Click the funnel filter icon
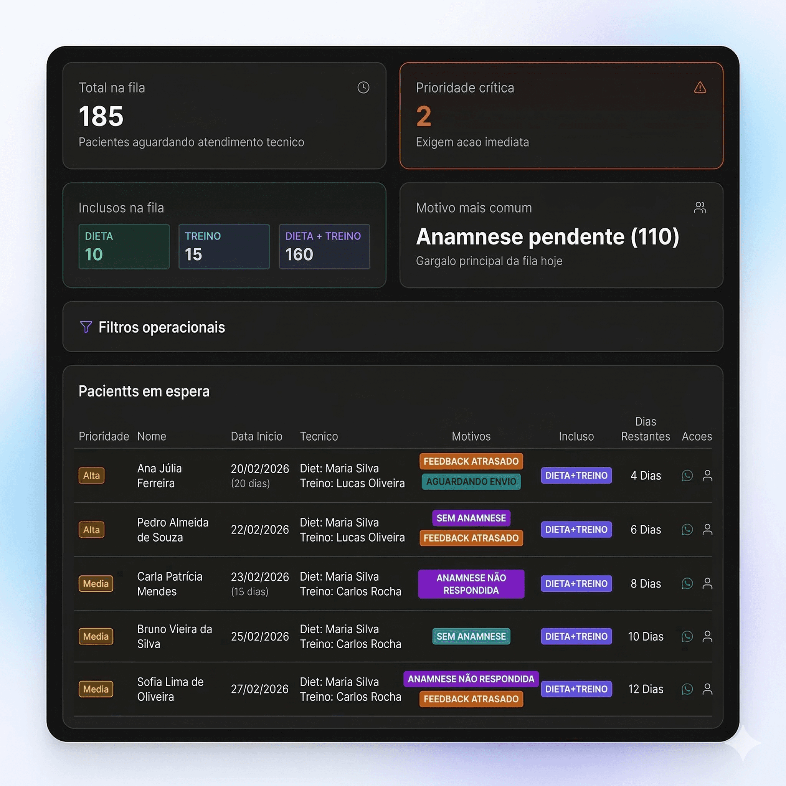This screenshot has height=786, width=786. (86, 327)
